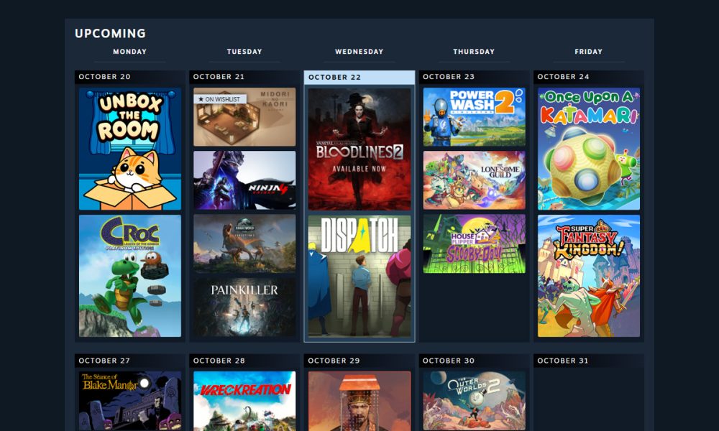Screen dimensions: 719x431
Task: Click the October 22 date header
Action: (359, 78)
